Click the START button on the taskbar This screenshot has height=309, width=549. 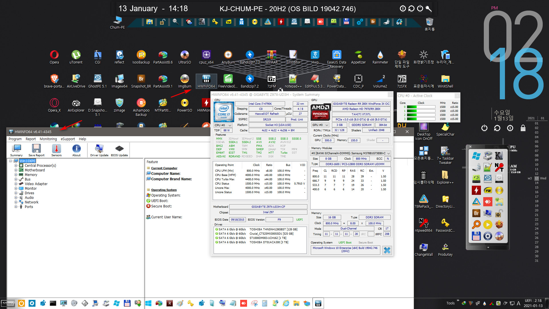point(8,303)
